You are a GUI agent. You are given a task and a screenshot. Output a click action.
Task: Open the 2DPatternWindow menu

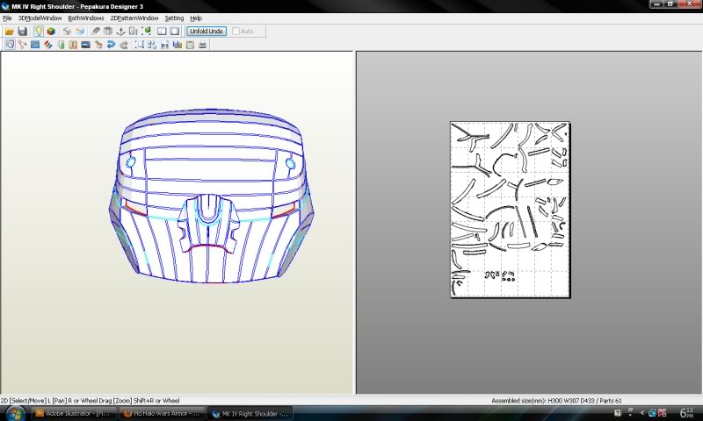click(x=134, y=18)
